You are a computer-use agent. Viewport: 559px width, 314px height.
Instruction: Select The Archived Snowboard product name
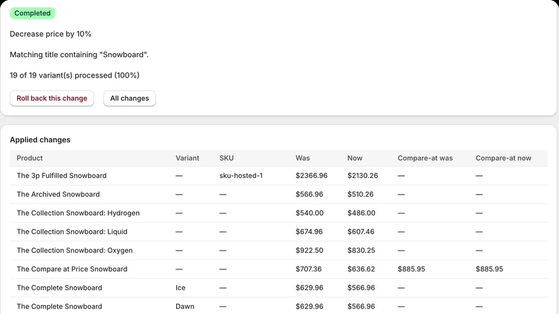coord(58,195)
